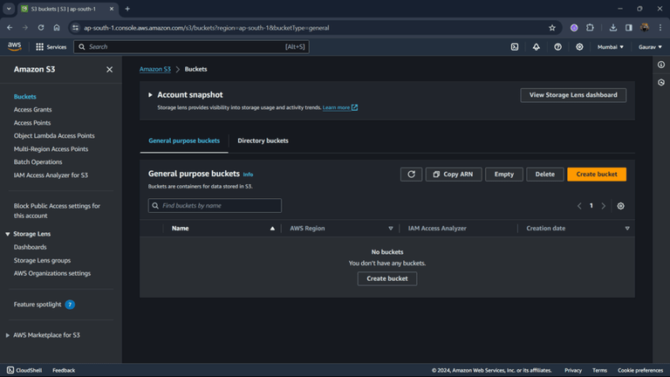The height and width of the screenshot is (377, 670).
Task: Open browser downloads
Action: click(x=612, y=28)
